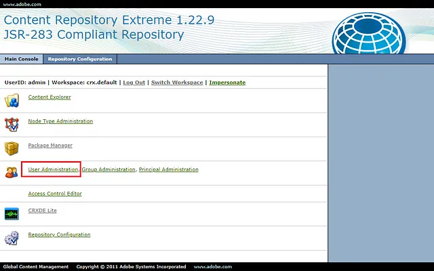Click the globe logo in header
The image size is (434, 271).
(369, 33)
